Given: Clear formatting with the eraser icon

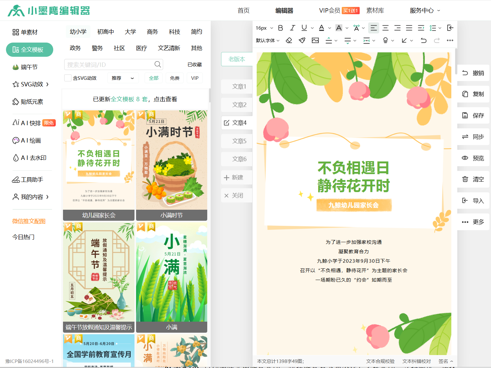Looking at the screenshot, I should [289, 40].
